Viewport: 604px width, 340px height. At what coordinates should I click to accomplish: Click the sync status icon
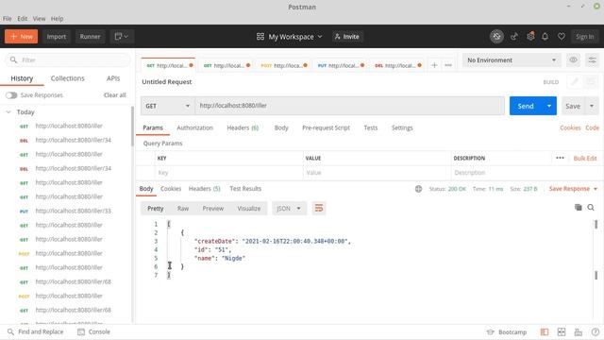(x=496, y=37)
